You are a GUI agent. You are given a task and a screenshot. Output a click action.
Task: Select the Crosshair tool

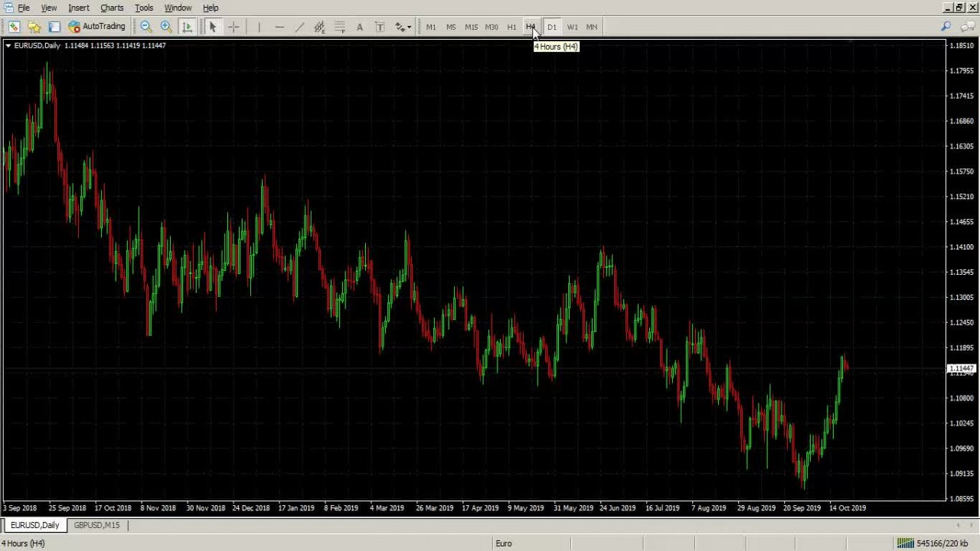click(x=234, y=27)
